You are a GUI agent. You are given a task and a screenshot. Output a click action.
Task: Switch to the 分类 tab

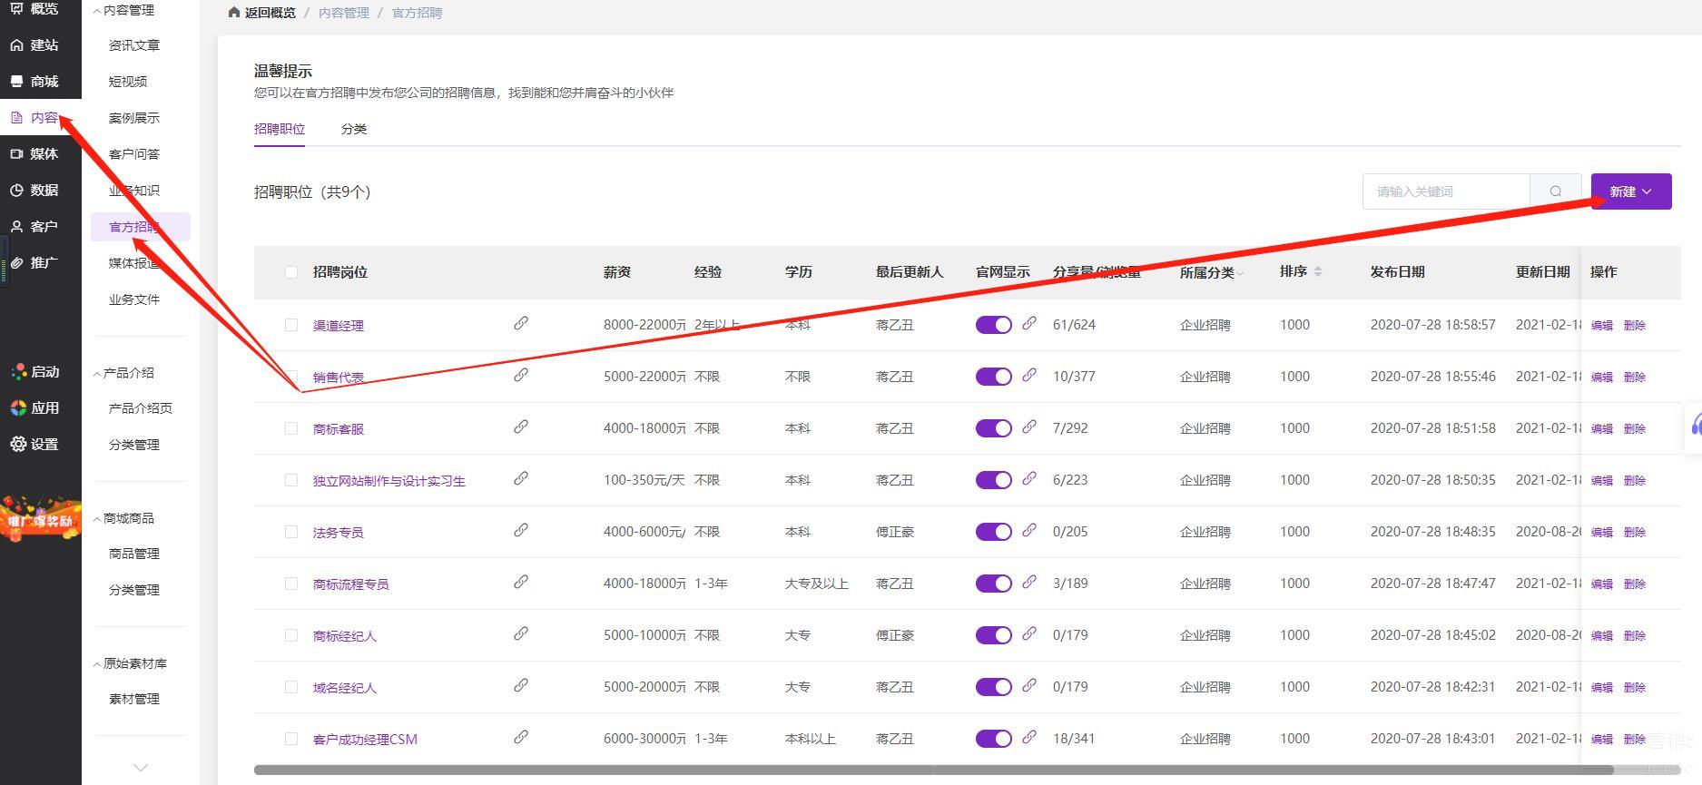point(354,129)
